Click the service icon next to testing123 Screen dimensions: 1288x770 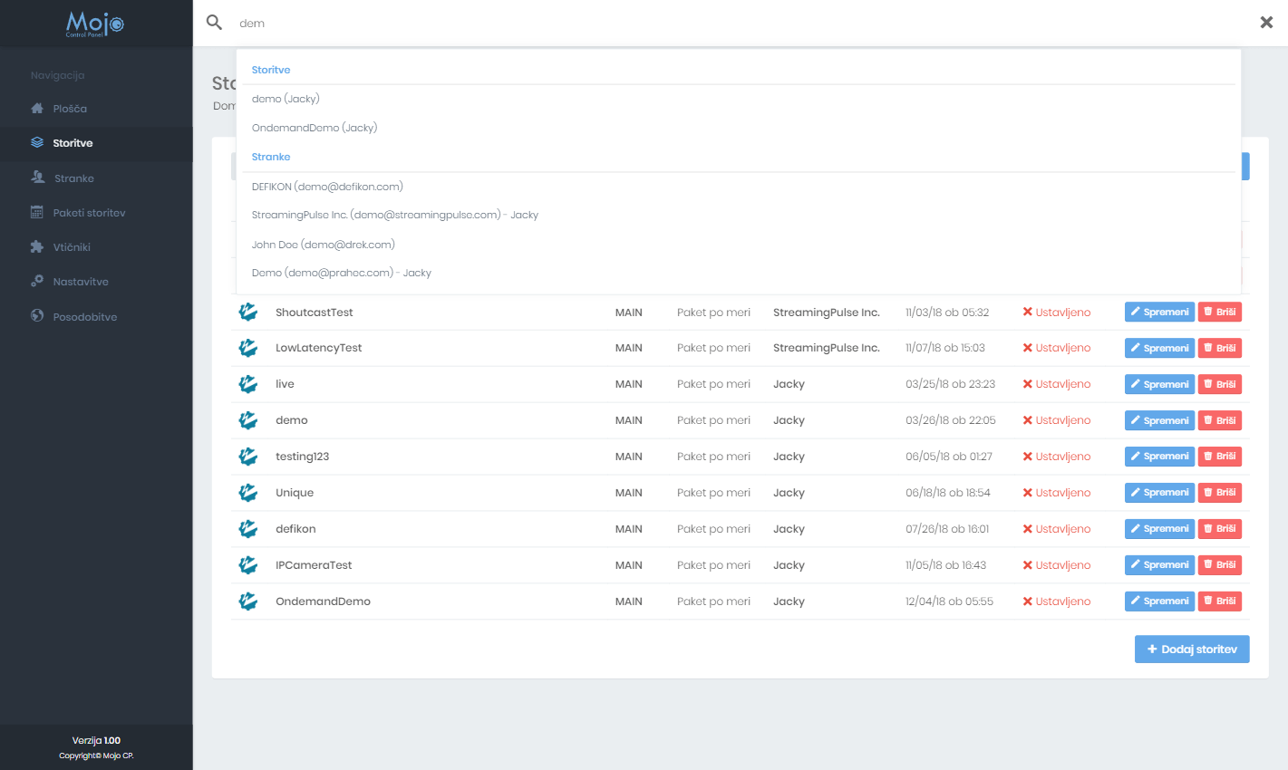pos(247,457)
